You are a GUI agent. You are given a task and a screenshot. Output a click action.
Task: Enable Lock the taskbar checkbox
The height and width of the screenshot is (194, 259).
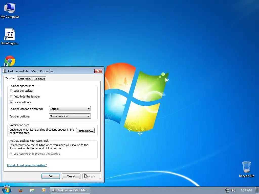11,91
